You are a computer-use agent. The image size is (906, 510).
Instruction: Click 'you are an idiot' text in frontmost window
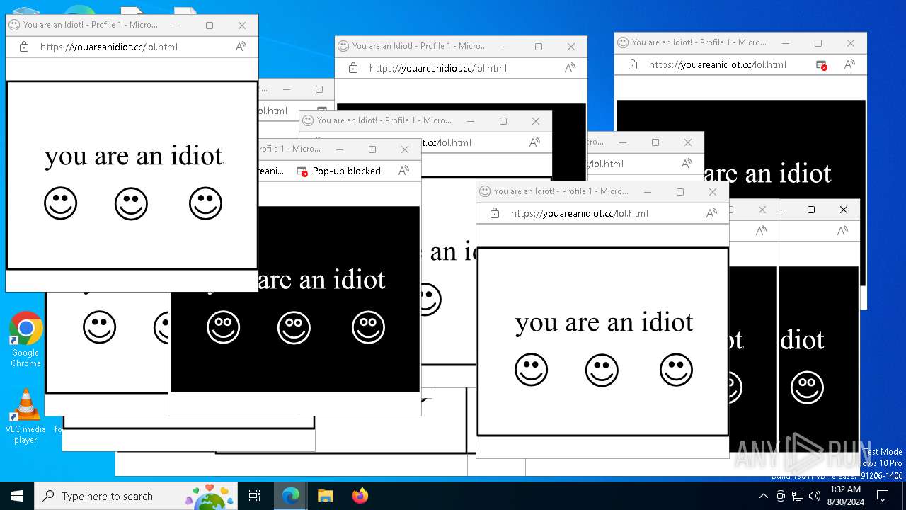tap(604, 322)
